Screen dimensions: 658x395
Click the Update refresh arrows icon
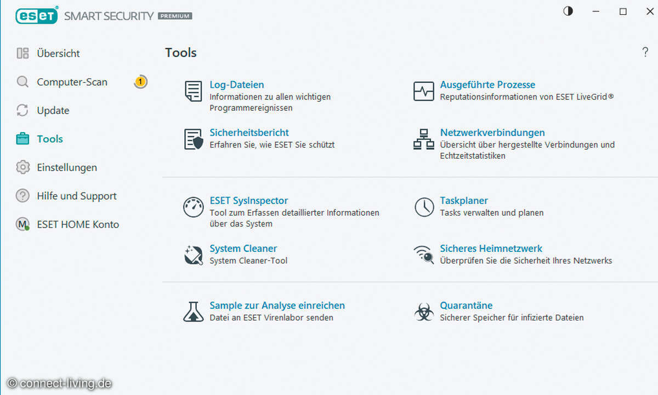[22, 110]
